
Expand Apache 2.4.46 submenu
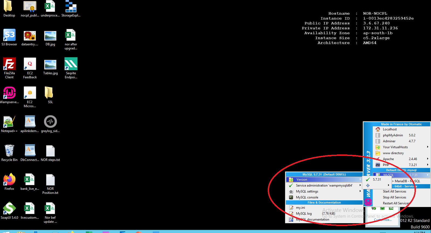pos(401,159)
